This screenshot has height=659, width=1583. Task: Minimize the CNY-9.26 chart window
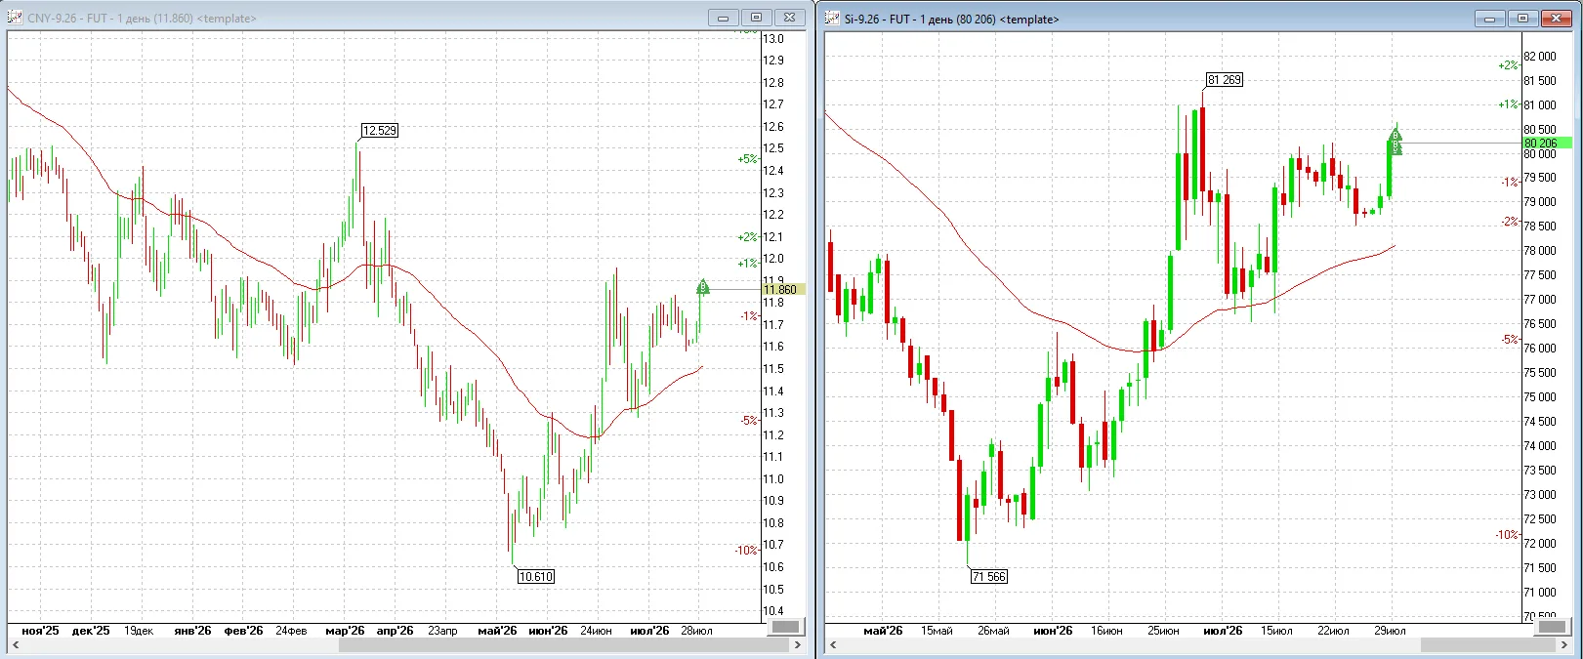click(x=724, y=18)
